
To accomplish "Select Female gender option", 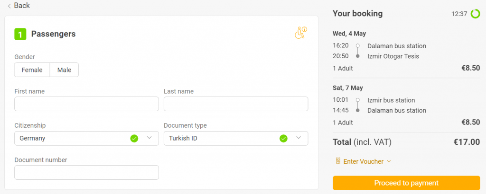I will point(32,70).
